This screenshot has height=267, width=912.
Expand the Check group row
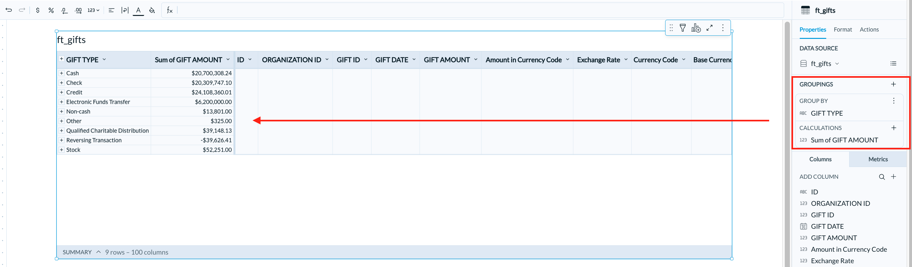point(61,83)
